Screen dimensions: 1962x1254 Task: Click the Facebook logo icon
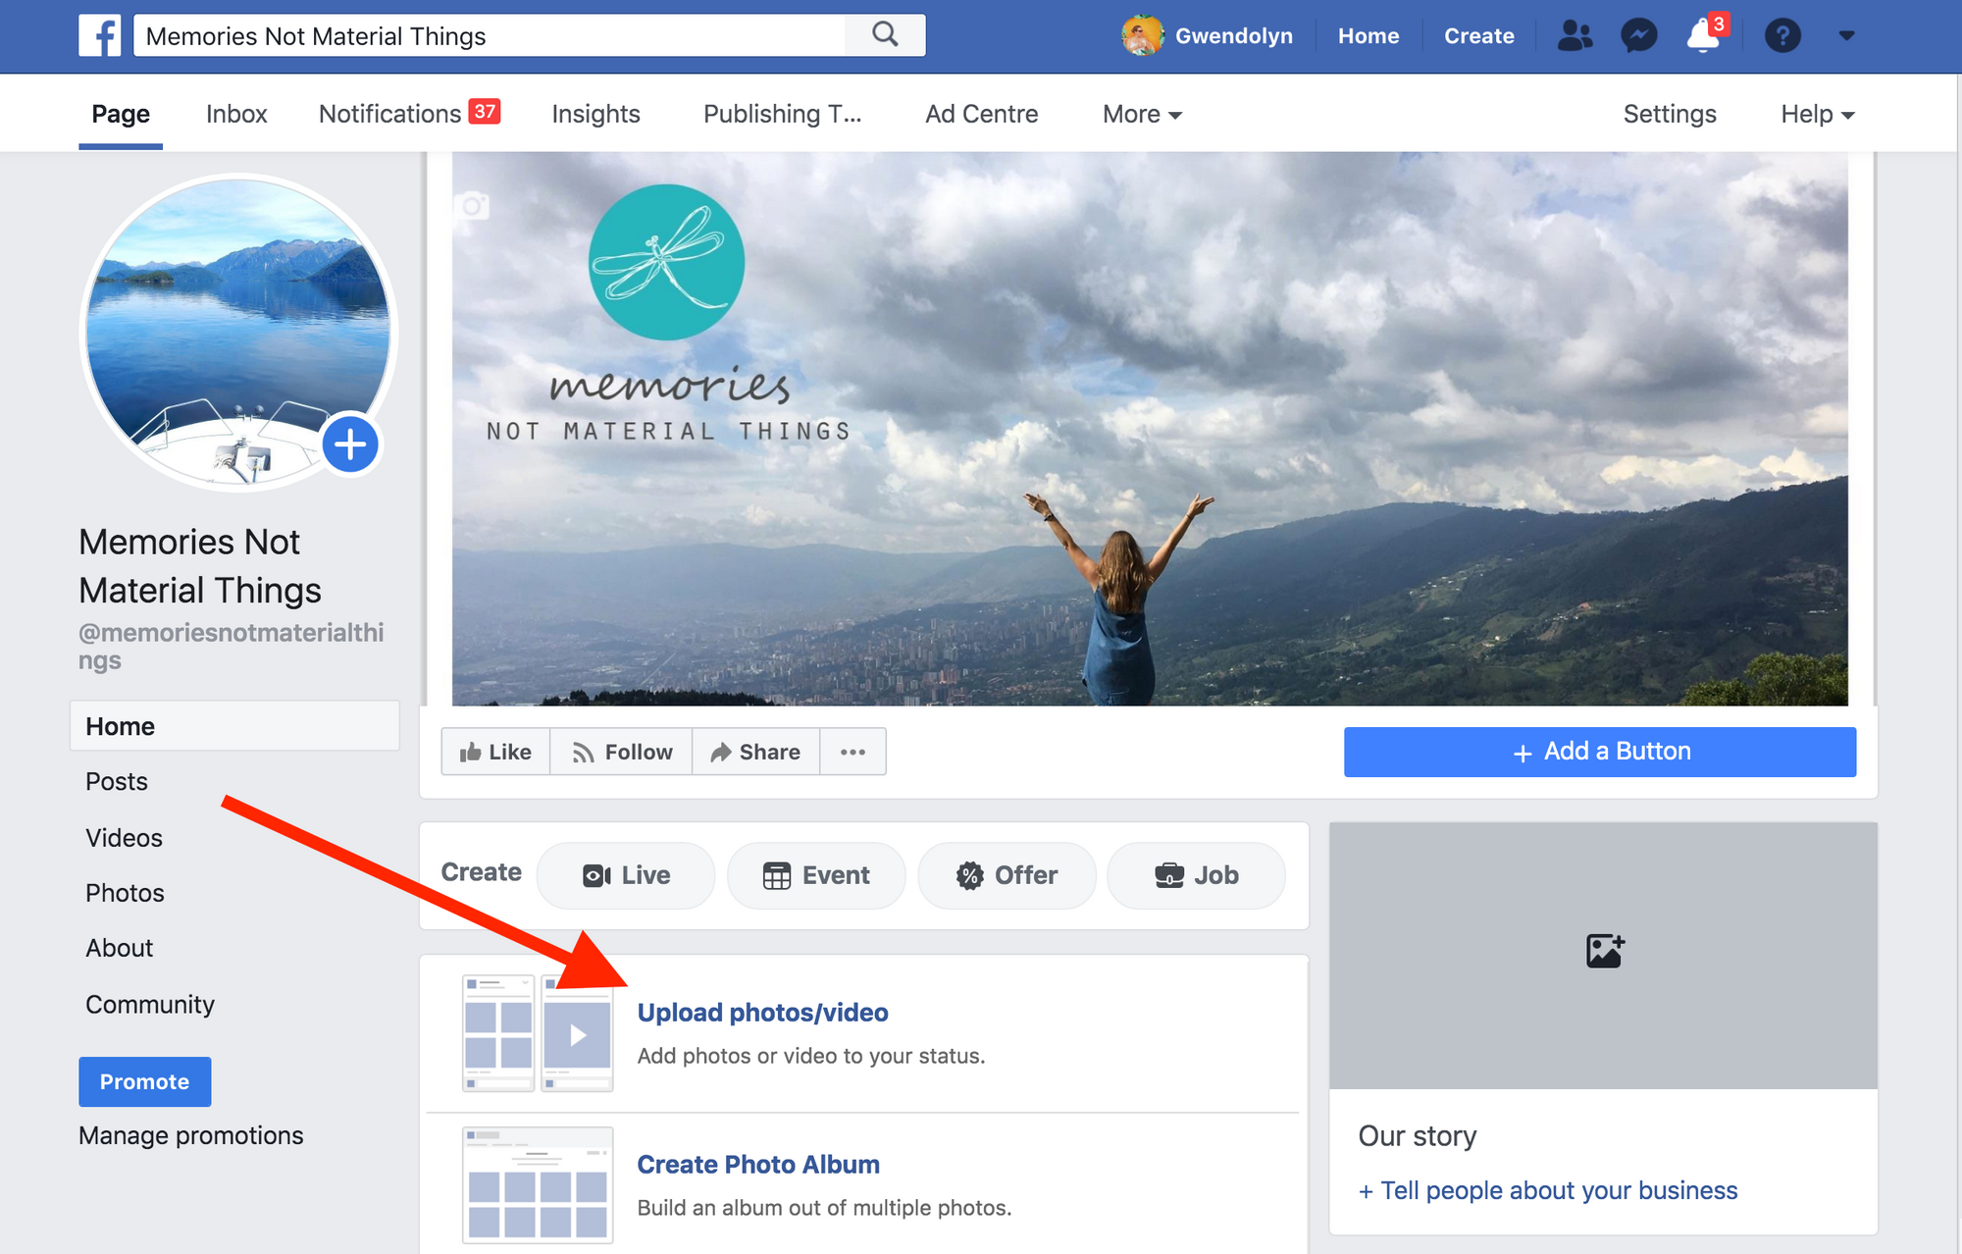[x=100, y=36]
